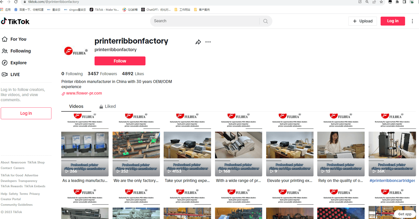Open browser extensions puzzle icon
The height and width of the screenshot is (219, 419).
[x=397, y=2]
